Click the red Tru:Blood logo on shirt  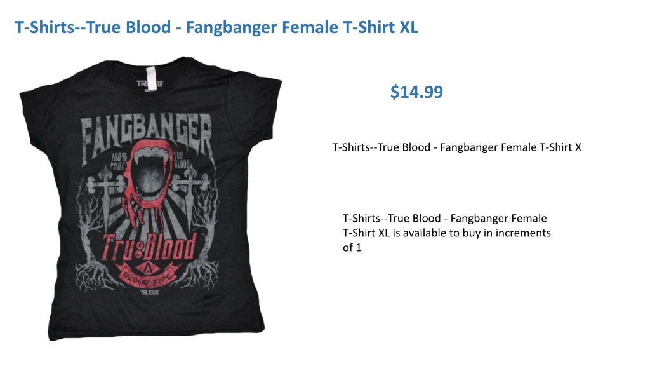(149, 248)
